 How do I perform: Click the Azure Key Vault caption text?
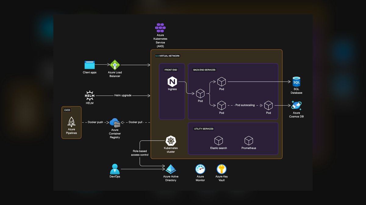pos(222,179)
